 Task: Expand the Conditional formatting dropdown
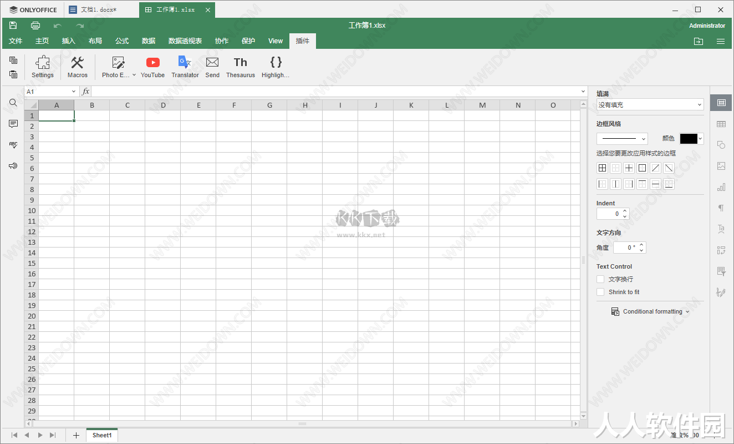pos(650,311)
